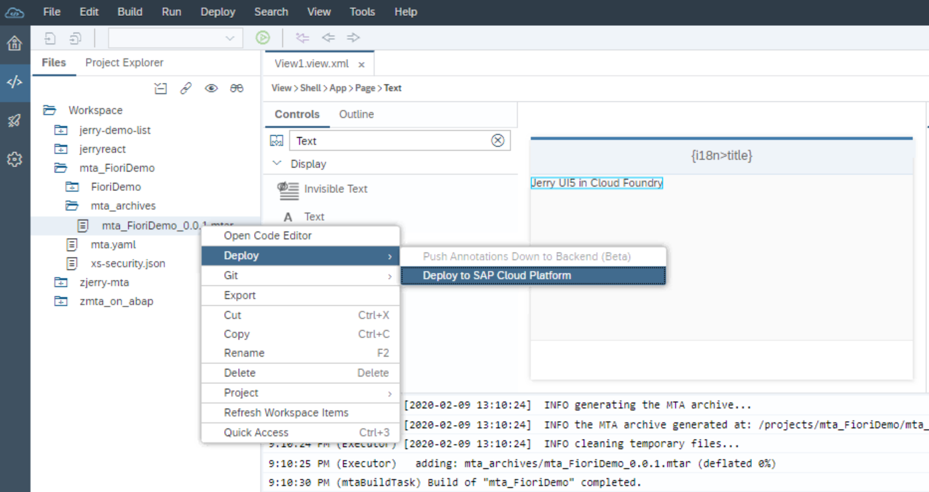Select the 'Jerry UI5 in Cloud Foundry' text
The height and width of the screenshot is (492, 929).
[597, 183]
